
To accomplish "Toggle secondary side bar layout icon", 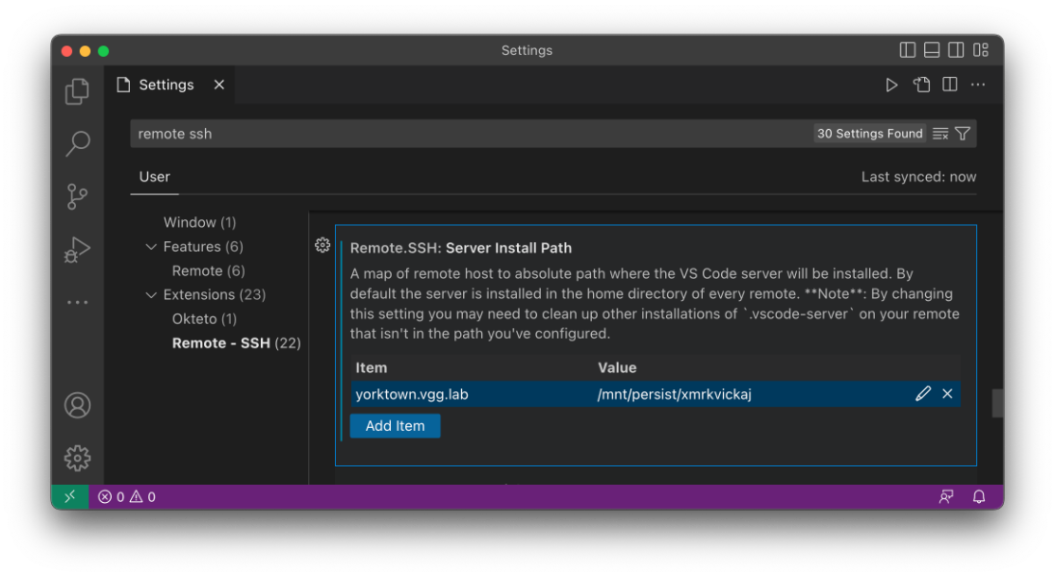I will 956,50.
